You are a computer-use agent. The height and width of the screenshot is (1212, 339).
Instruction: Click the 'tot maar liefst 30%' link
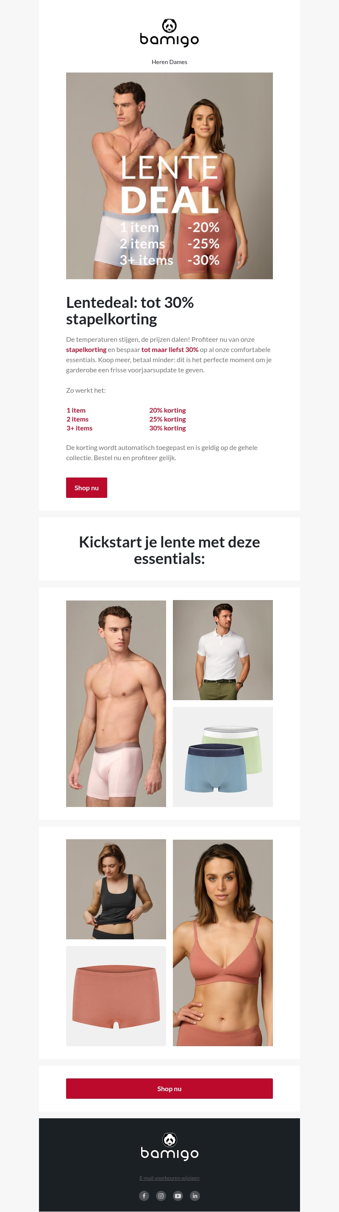coord(170,349)
